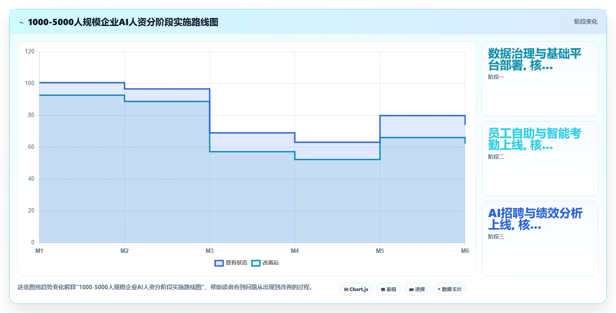
Task: Click the 阶段一 label
Action: point(496,77)
